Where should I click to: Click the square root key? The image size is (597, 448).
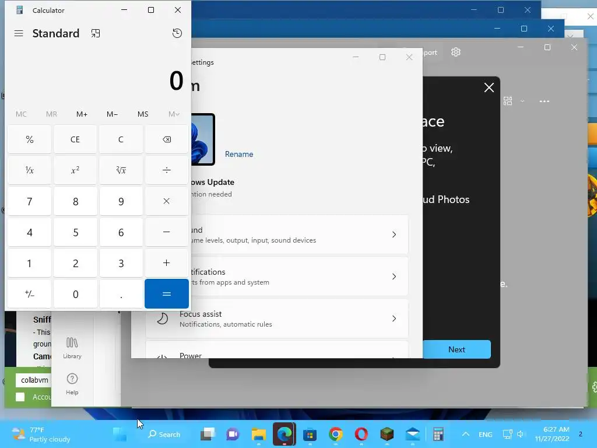[x=121, y=170]
